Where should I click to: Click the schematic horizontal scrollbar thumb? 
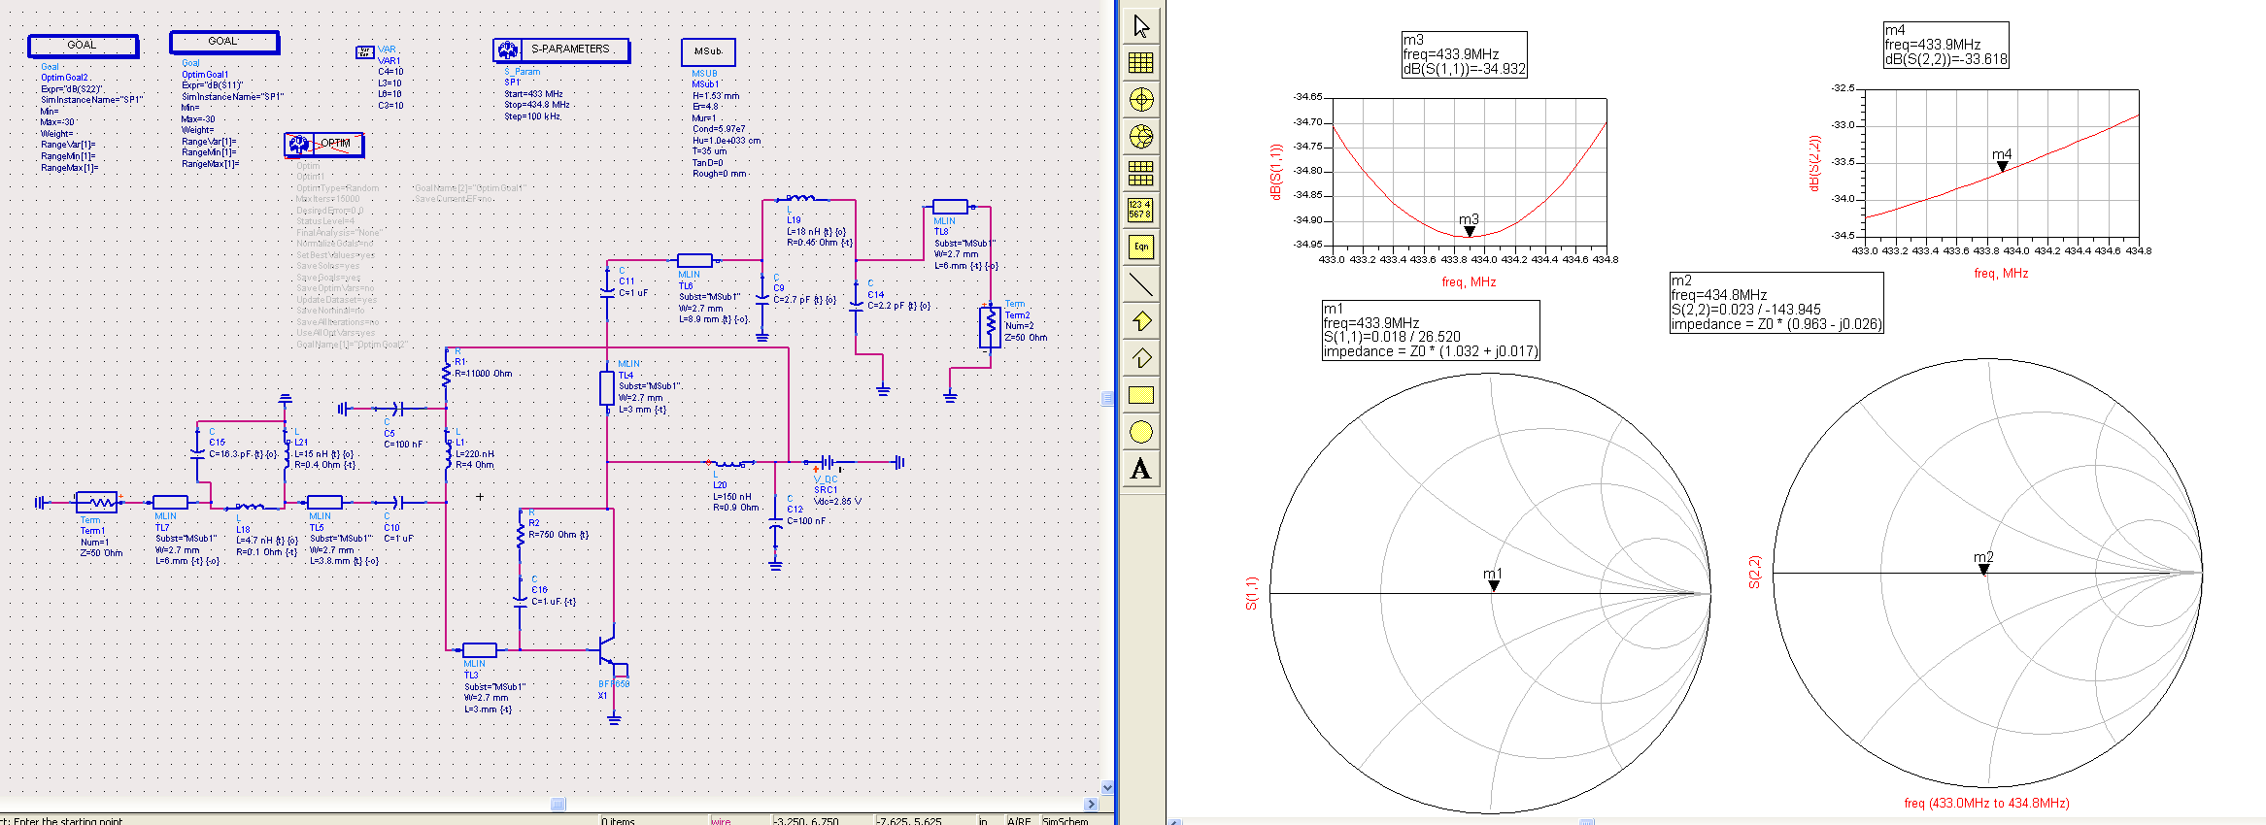click(x=558, y=804)
